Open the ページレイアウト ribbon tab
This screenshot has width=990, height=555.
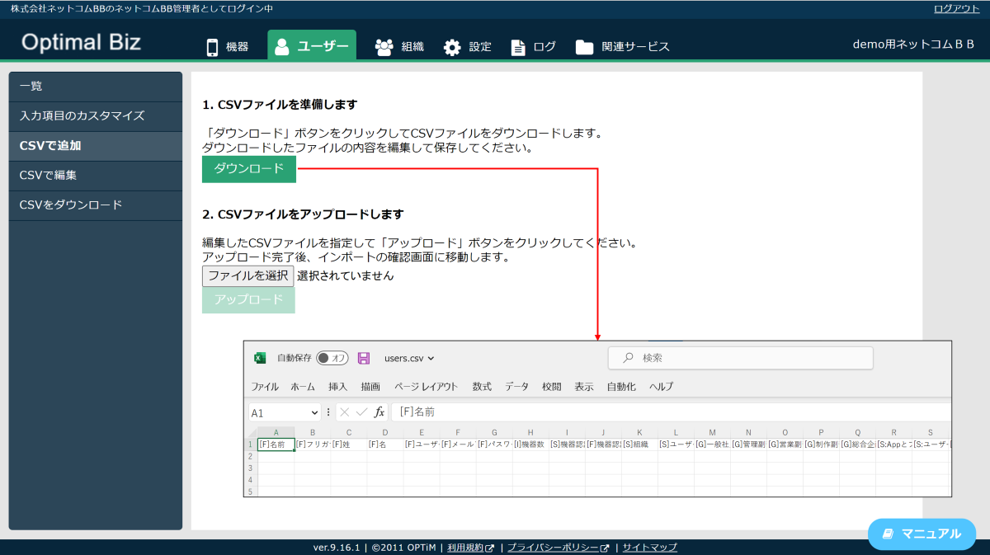coord(426,386)
